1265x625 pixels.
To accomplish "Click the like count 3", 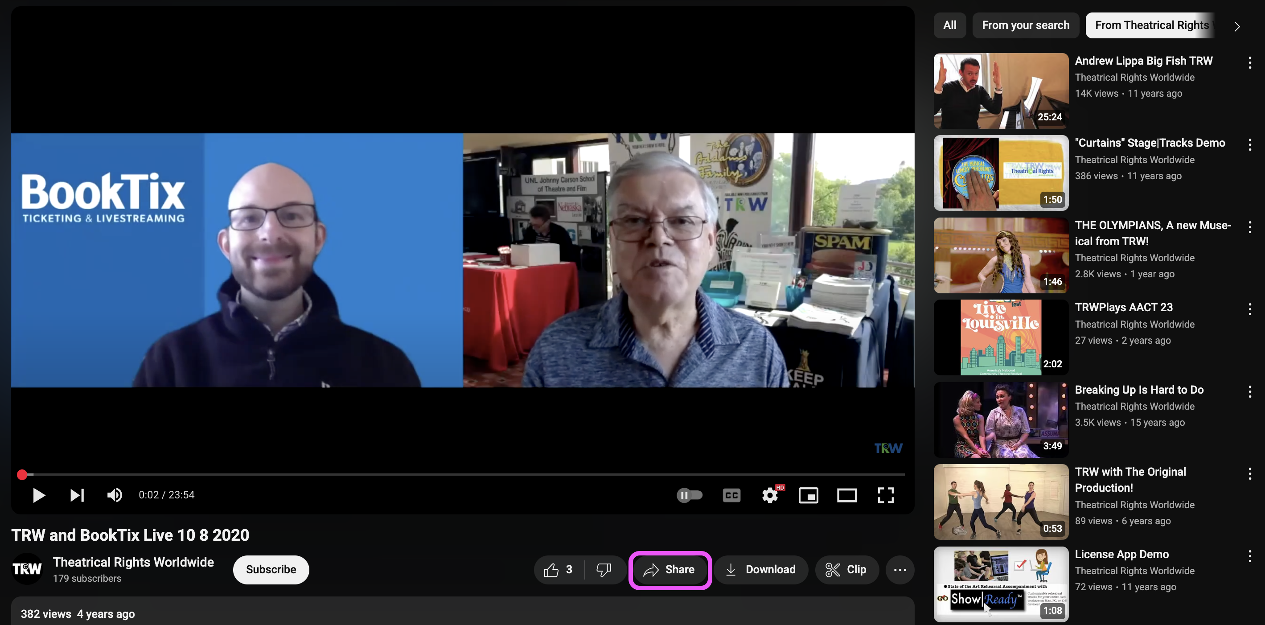I will (569, 570).
